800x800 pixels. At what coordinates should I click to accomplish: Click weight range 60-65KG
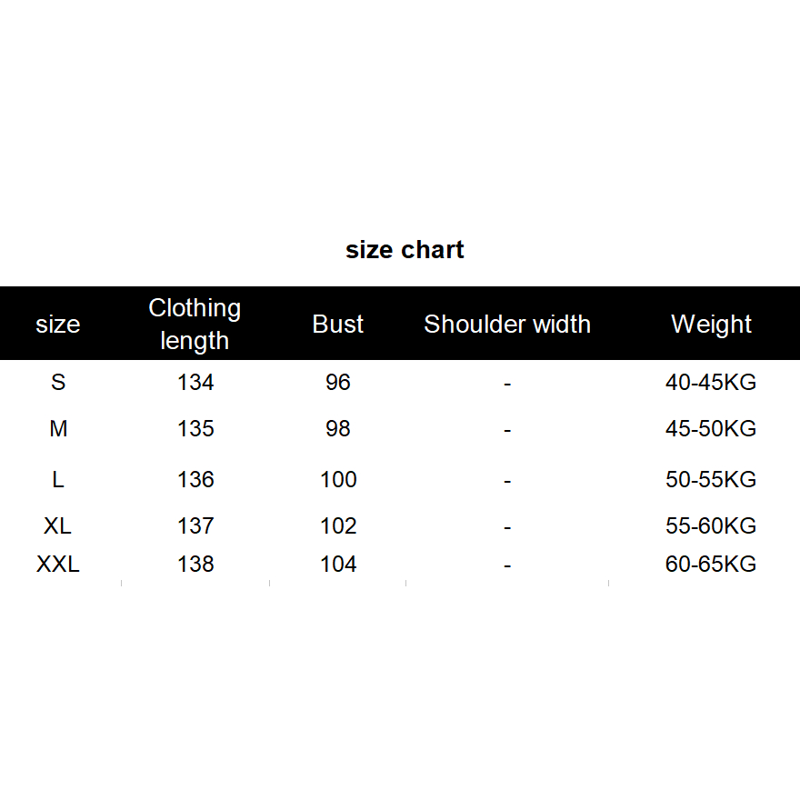click(711, 565)
